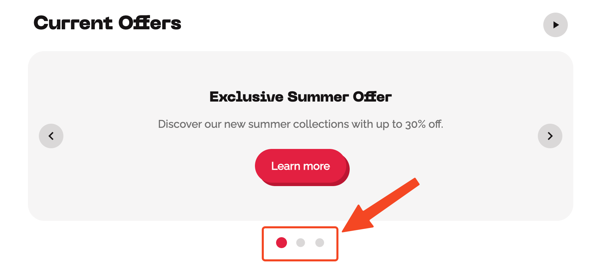Advance to the next offer slide
The image size is (591, 274).
coord(550,136)
